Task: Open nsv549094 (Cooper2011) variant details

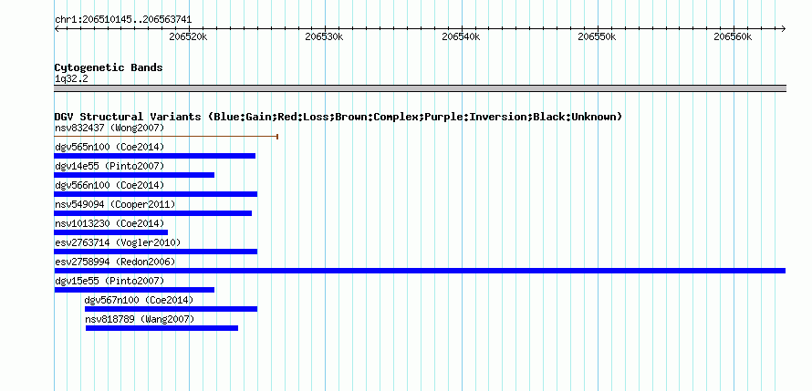Action: (x=115, y=204)
